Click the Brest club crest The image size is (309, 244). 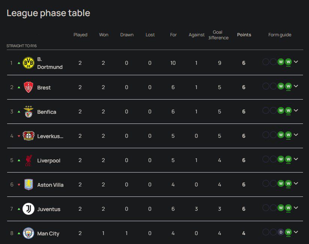click(28, 87)
